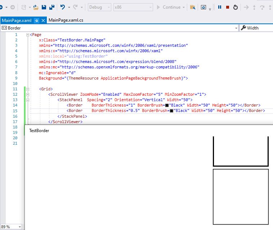Click the Black color swatch on line 15

[x=171, y=111]
